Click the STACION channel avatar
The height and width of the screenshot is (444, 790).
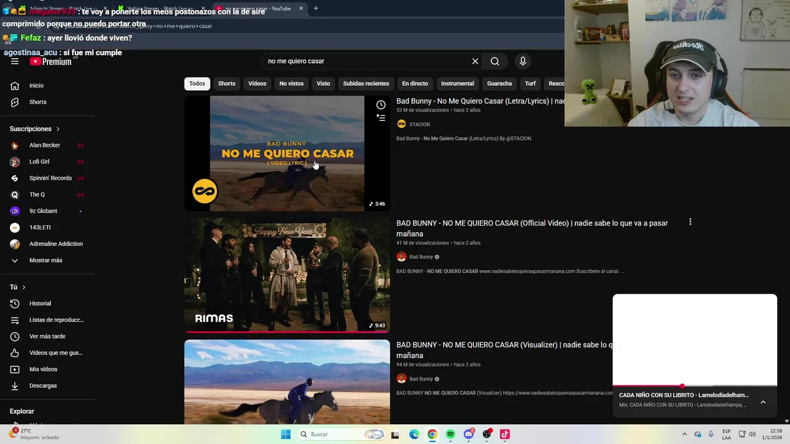401,124
